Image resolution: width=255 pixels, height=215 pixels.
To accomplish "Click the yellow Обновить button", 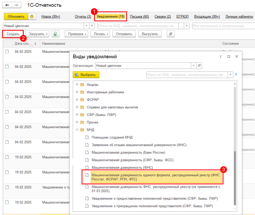I will coord(16,16).
